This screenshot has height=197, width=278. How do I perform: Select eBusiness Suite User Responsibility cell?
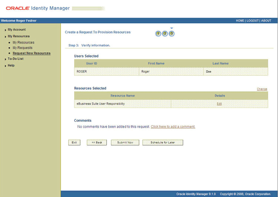pyautogui.click(x=123, y=104)
